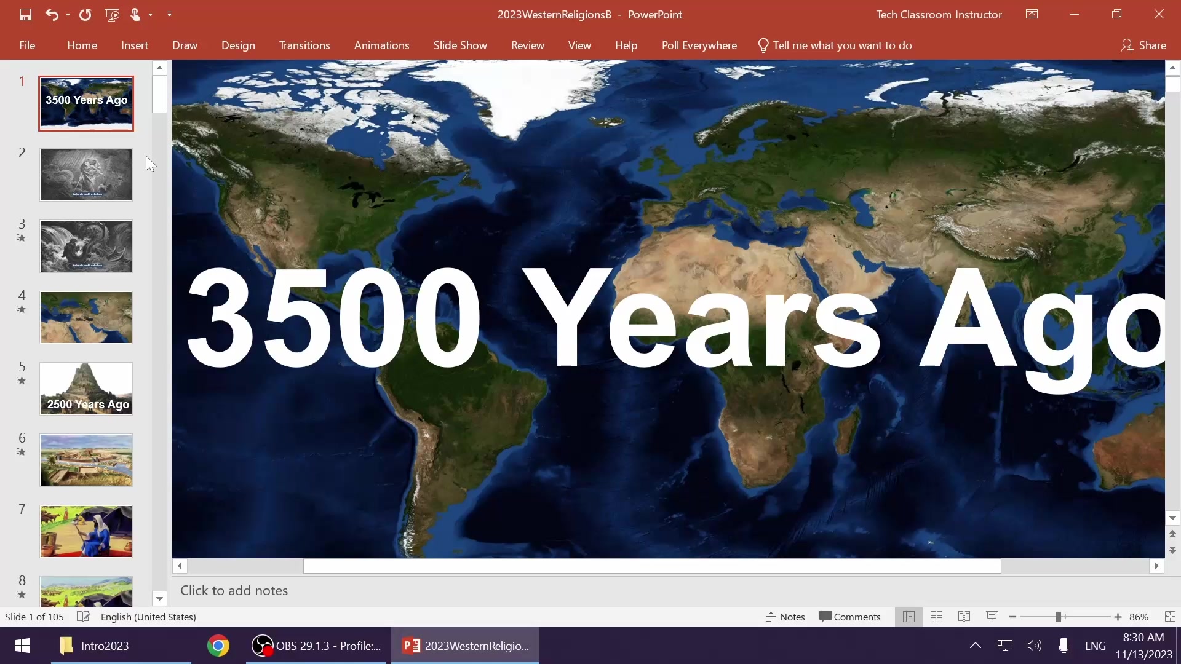
Task: Launch Slide Show from the status bar icon
Action: (x=992, y=617)
